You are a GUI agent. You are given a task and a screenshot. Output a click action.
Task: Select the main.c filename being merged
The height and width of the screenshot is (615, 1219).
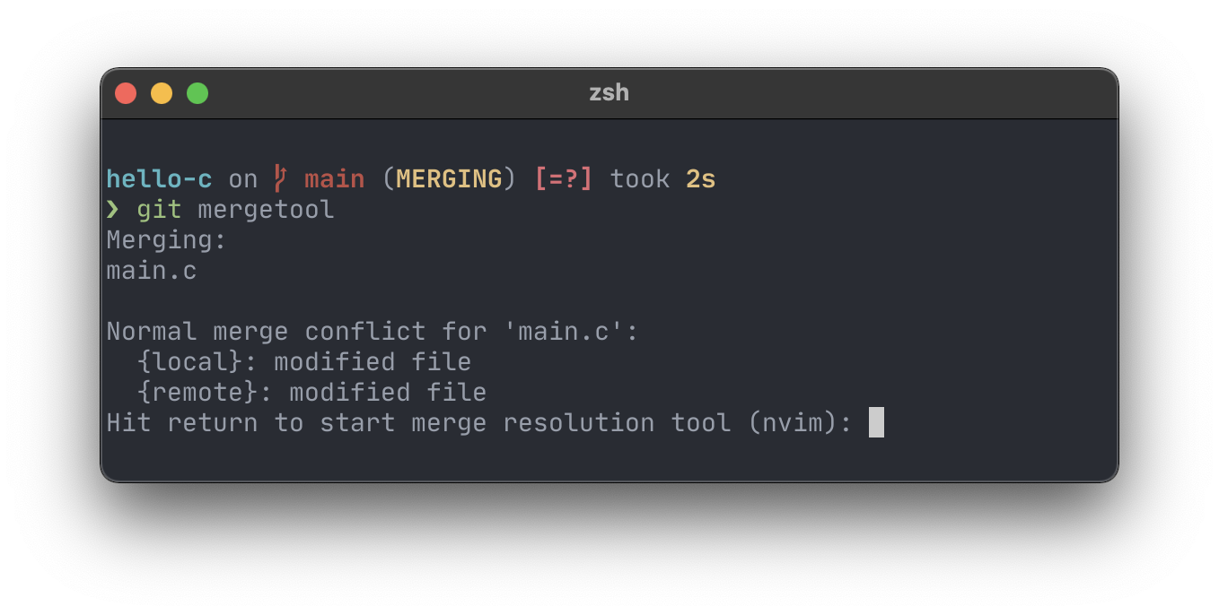[x=151, y=270]
